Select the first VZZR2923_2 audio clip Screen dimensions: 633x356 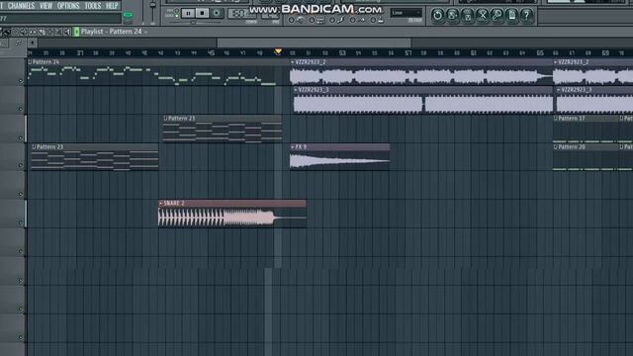(420, 72)
